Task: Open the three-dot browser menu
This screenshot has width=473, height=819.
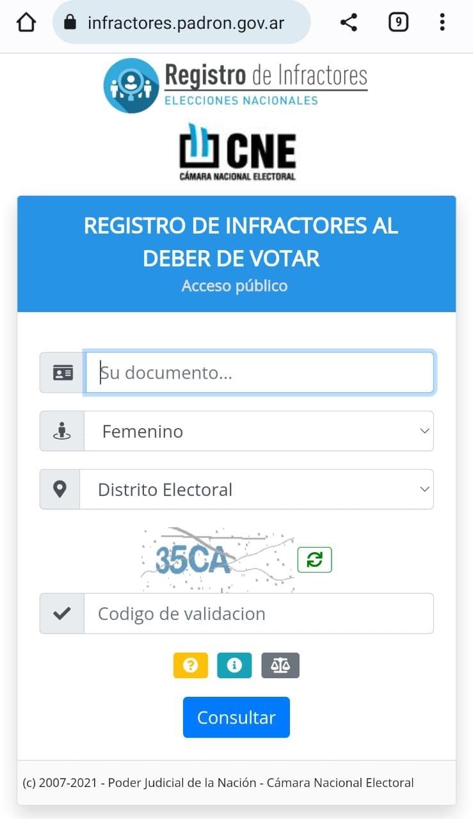Action: point(442,23)
